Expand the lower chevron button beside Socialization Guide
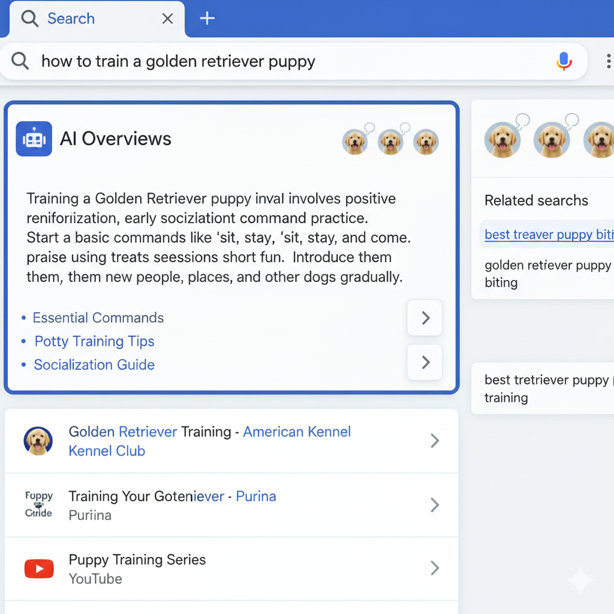 click(425, 362)
